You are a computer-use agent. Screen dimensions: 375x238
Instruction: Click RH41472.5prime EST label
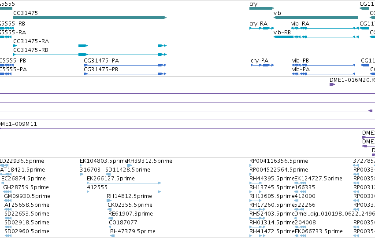pos(272,231)
